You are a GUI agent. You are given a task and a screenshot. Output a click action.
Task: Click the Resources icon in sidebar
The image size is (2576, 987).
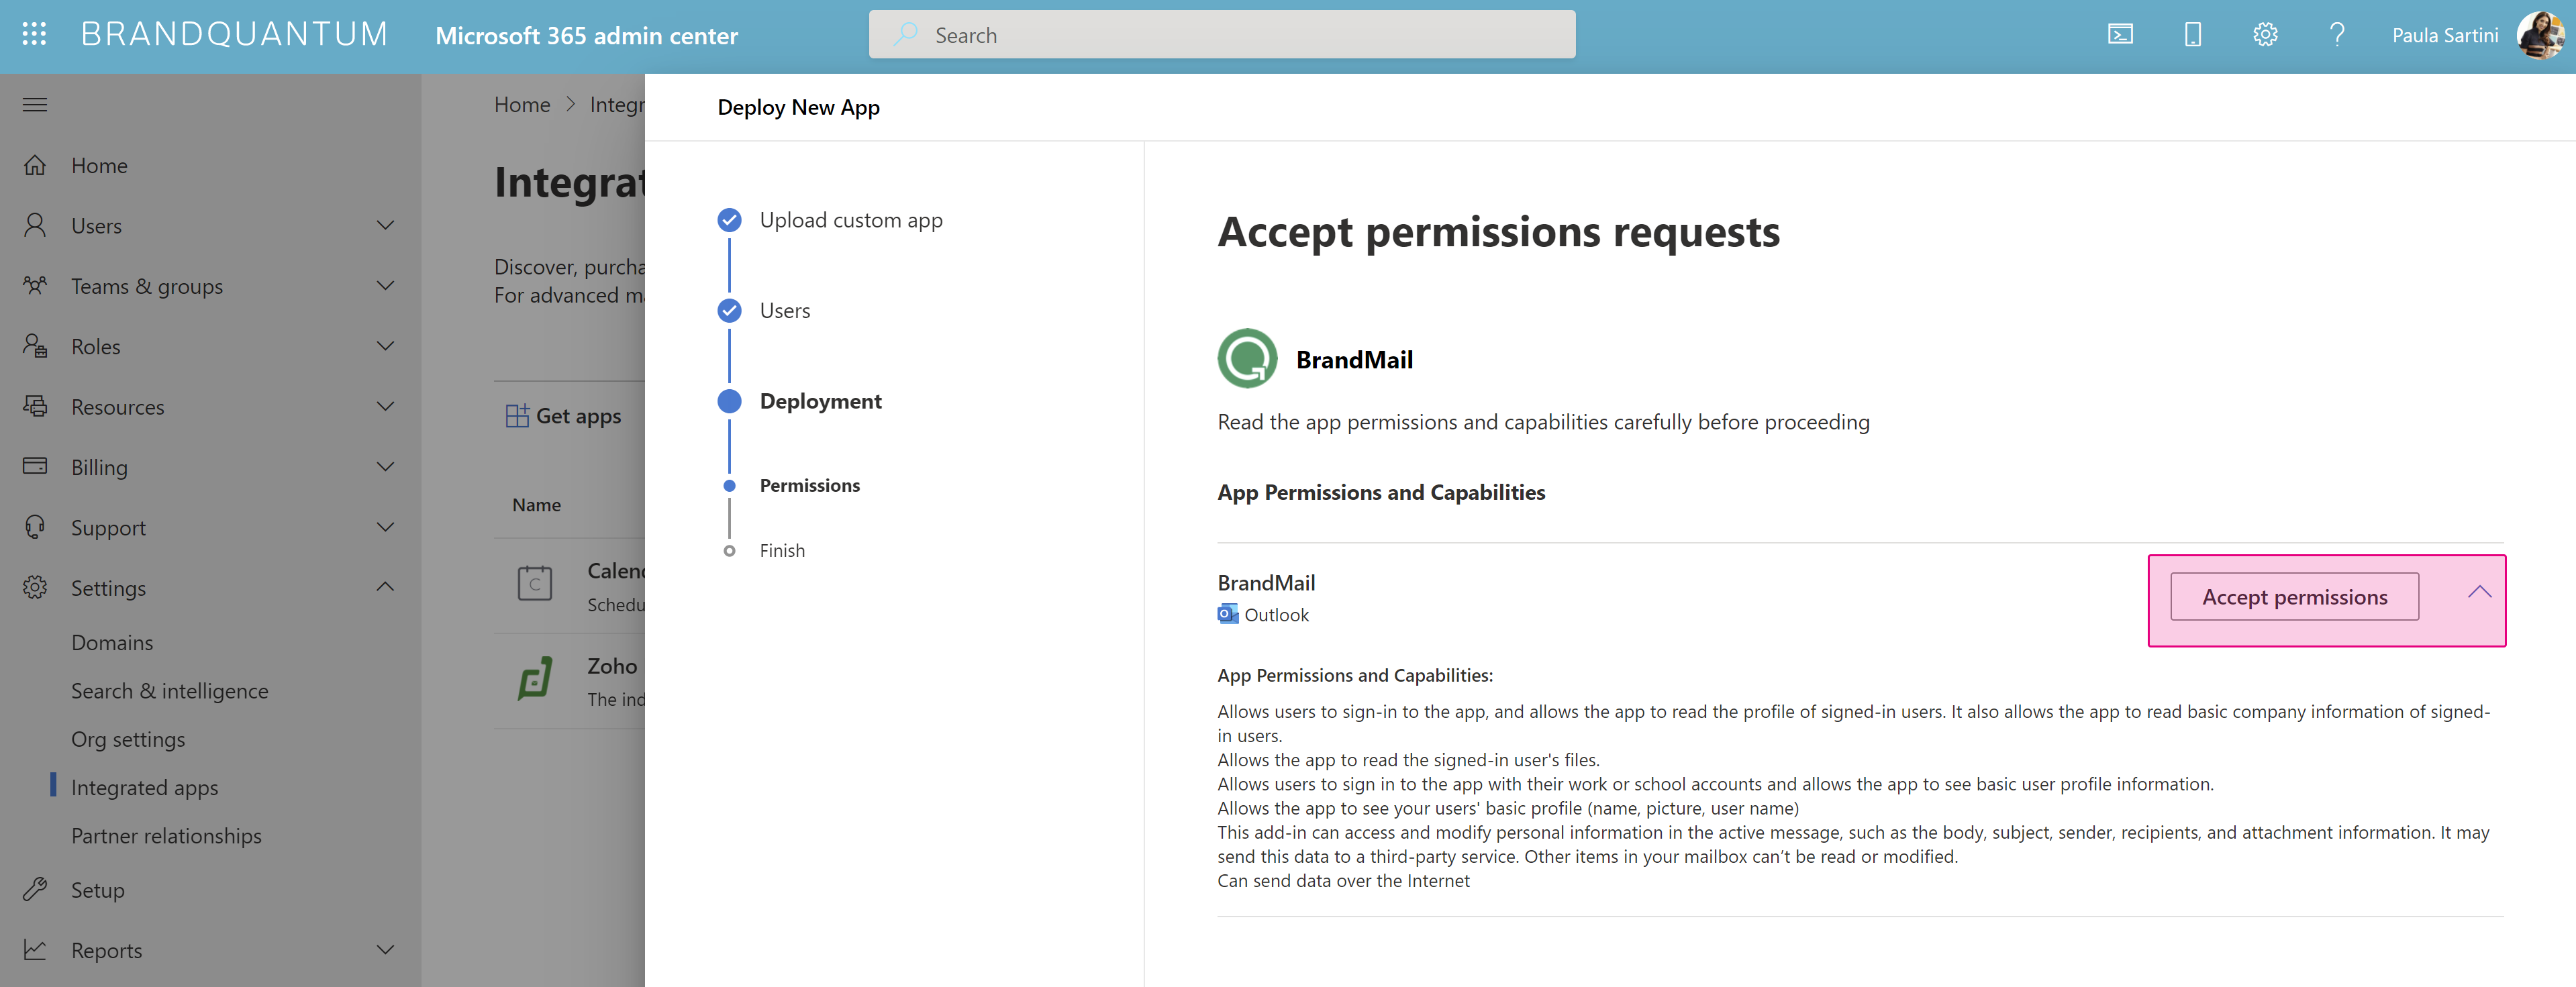coord(35,406)
